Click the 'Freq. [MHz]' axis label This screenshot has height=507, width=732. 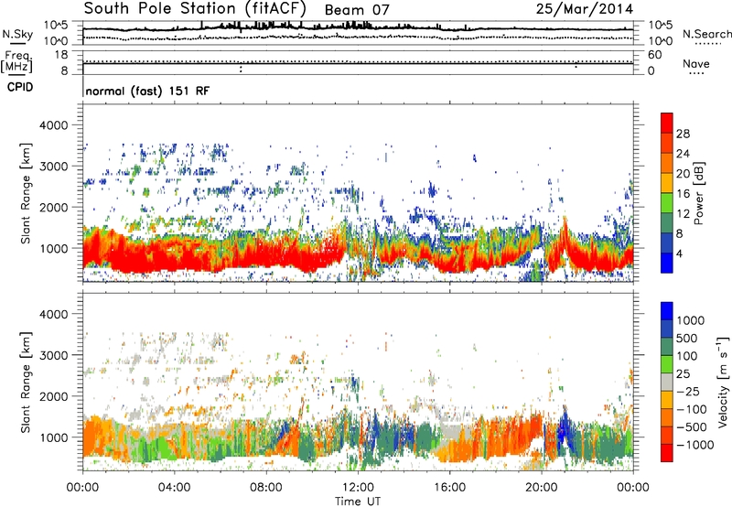(17, 62)
